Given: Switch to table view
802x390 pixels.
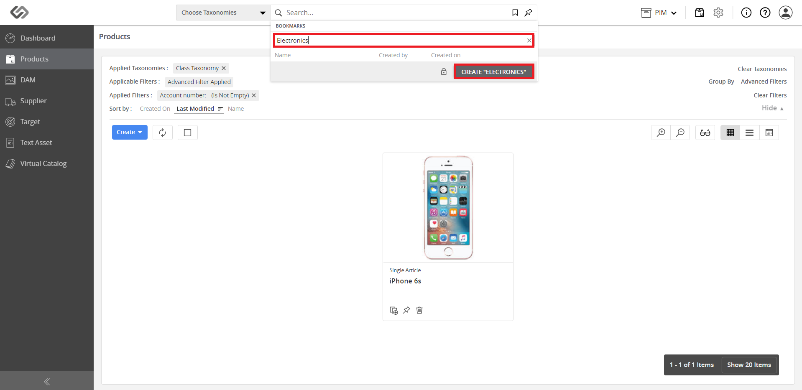Looking at the screenshot, I should (x=769, y=133).
